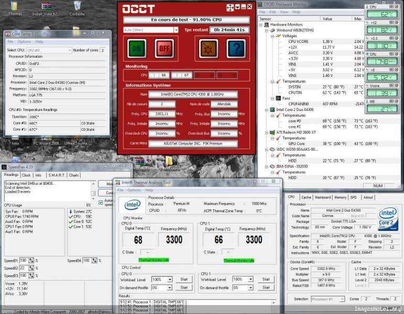Click the Speed02 spinner arrows in SpeedFan
404x314 pixels.
(x=31, y=268)
